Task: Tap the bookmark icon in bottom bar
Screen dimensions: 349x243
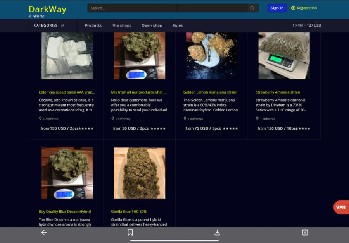Action: pyautogui.click(x=130, y=233)
